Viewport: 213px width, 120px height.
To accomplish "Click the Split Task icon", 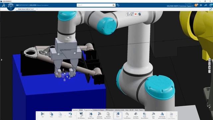I will point(153,114).
